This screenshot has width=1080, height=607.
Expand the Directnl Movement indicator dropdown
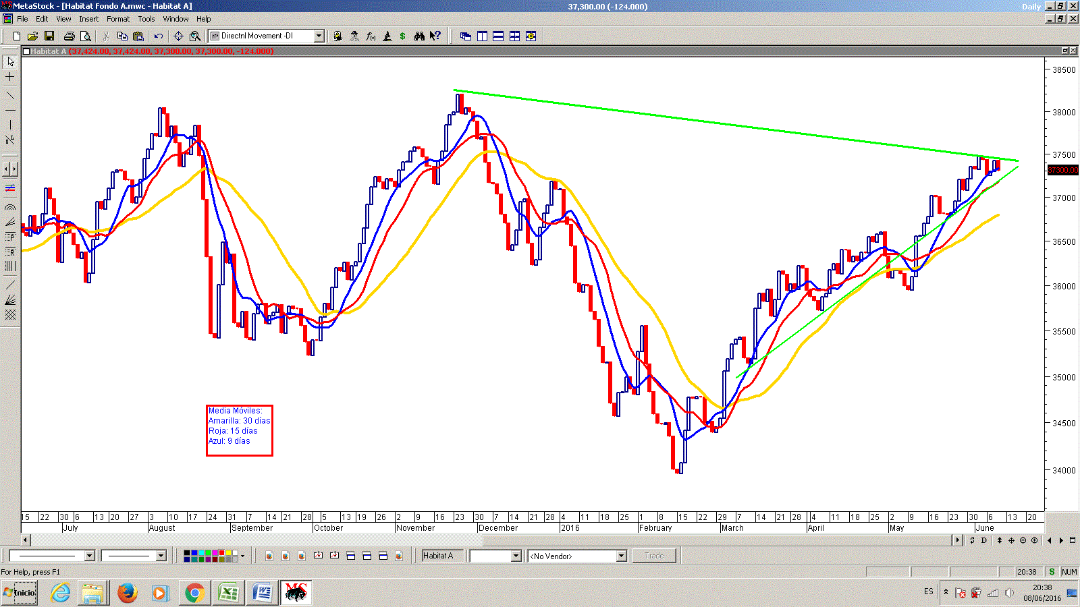tap(319, 36)
